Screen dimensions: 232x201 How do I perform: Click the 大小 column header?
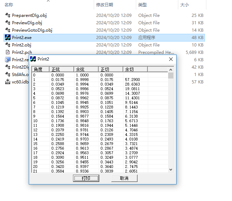coord(184,5)
